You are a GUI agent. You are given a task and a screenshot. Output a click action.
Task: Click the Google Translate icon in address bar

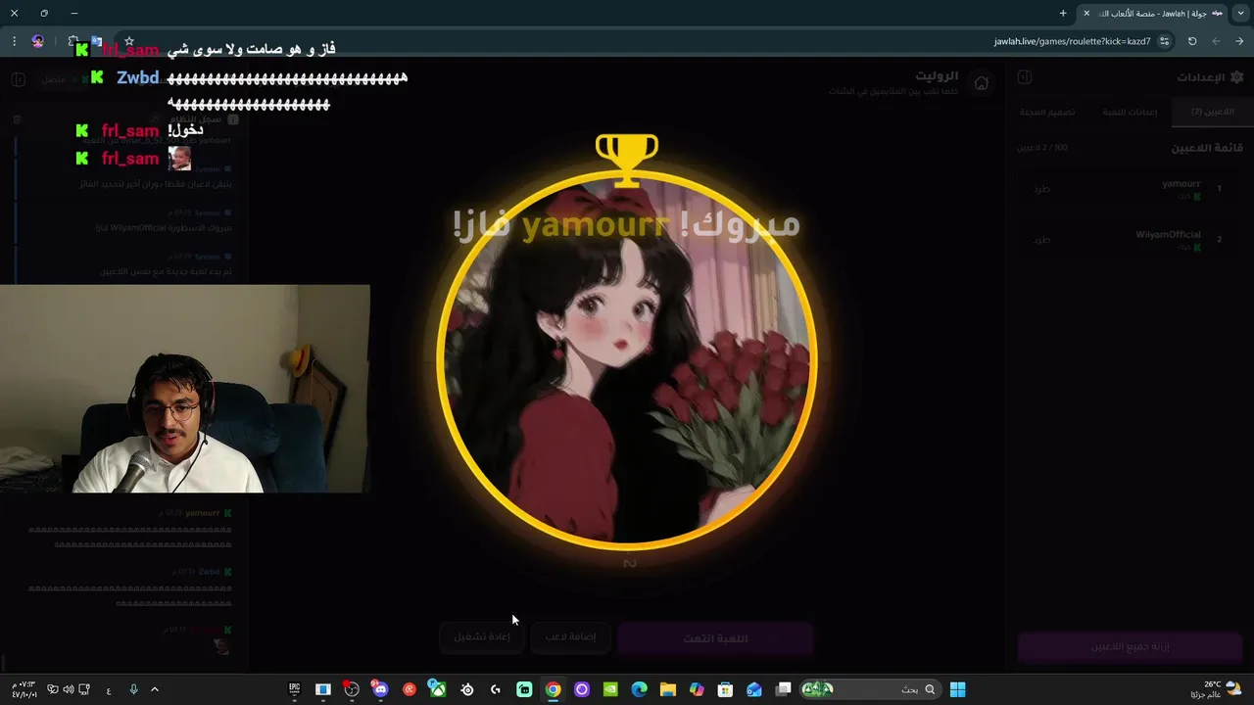(x=97, y=41)
